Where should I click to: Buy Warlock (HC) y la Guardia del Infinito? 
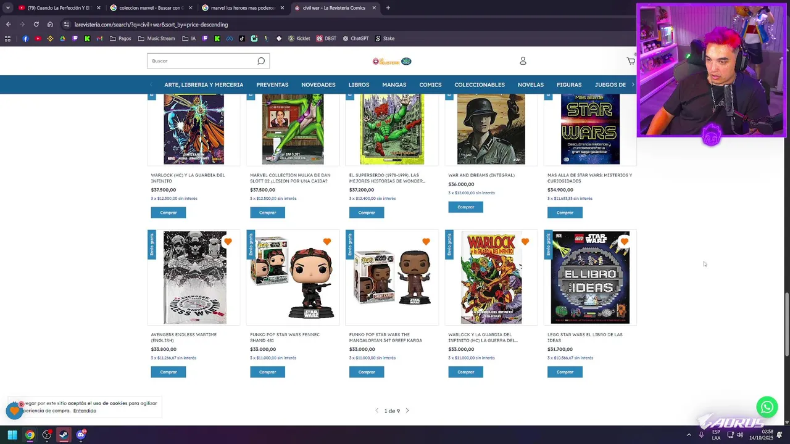(x=168, y=213)
